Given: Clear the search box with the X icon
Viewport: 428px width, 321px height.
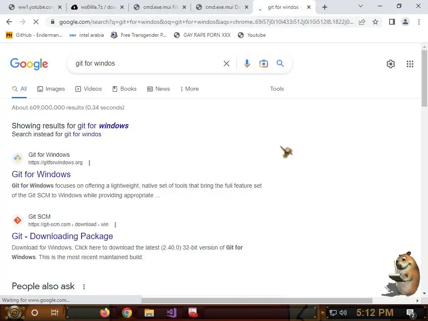Looking at the screenshot, I should click(x=226, y=64).
